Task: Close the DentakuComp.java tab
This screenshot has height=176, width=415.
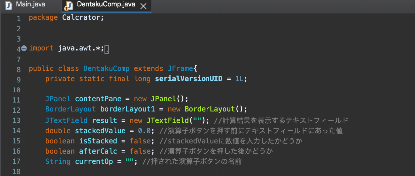Action: tap(143, 6)
